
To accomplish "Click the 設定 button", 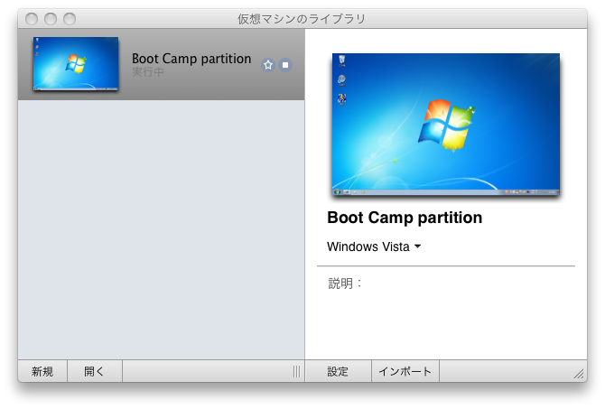I will coord(338,371).
